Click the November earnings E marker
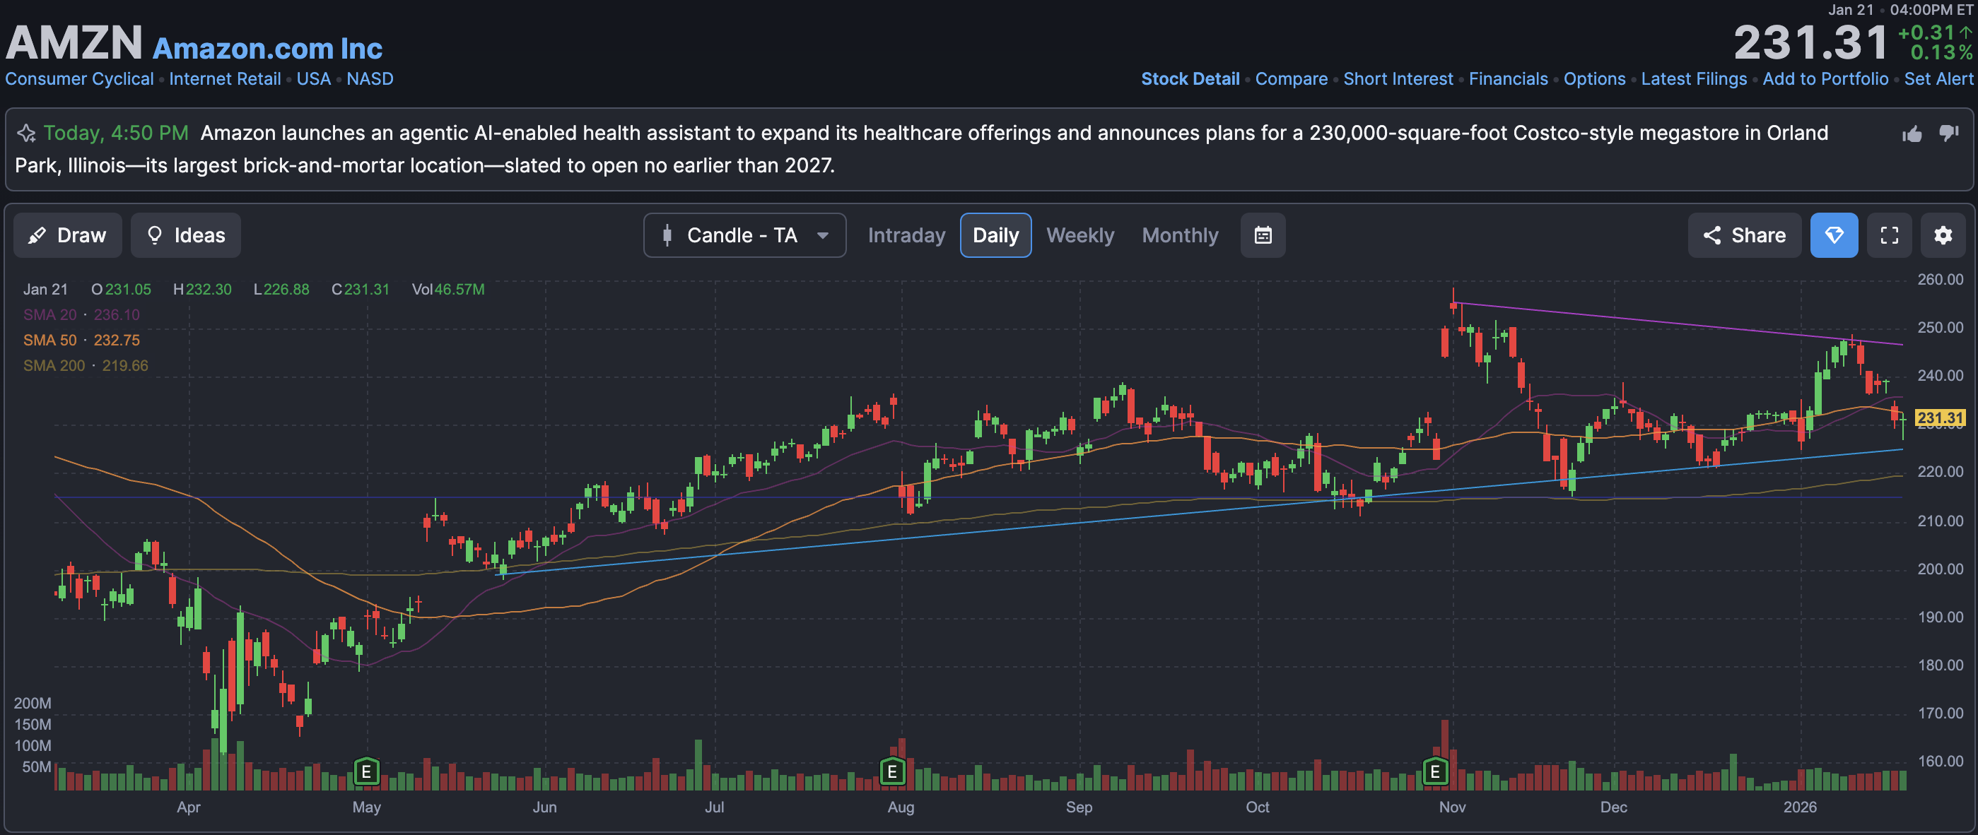 coord(1434,771)
